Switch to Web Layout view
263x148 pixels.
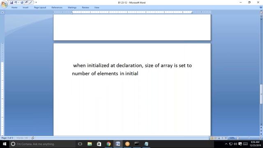tap(219, 138)
